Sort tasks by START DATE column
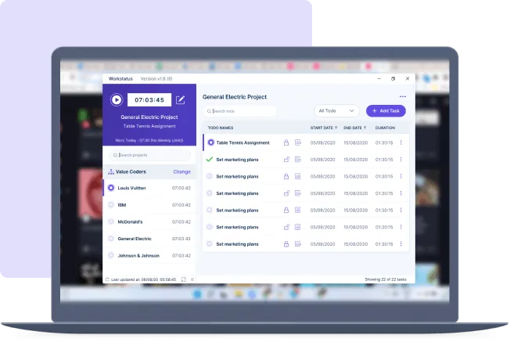Image resolution: width=510 pixels, height=342 pixels. [x=324, y=128]
